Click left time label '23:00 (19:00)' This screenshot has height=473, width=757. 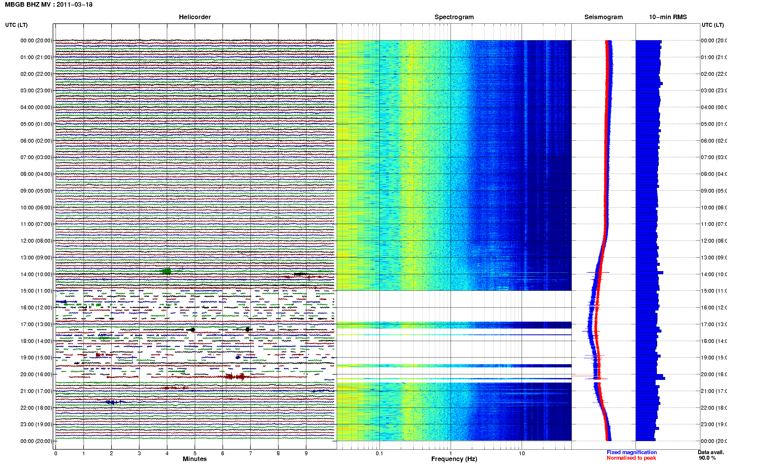pos(36,424)
